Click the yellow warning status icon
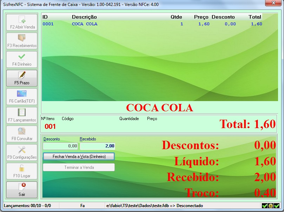 point(271,206)
